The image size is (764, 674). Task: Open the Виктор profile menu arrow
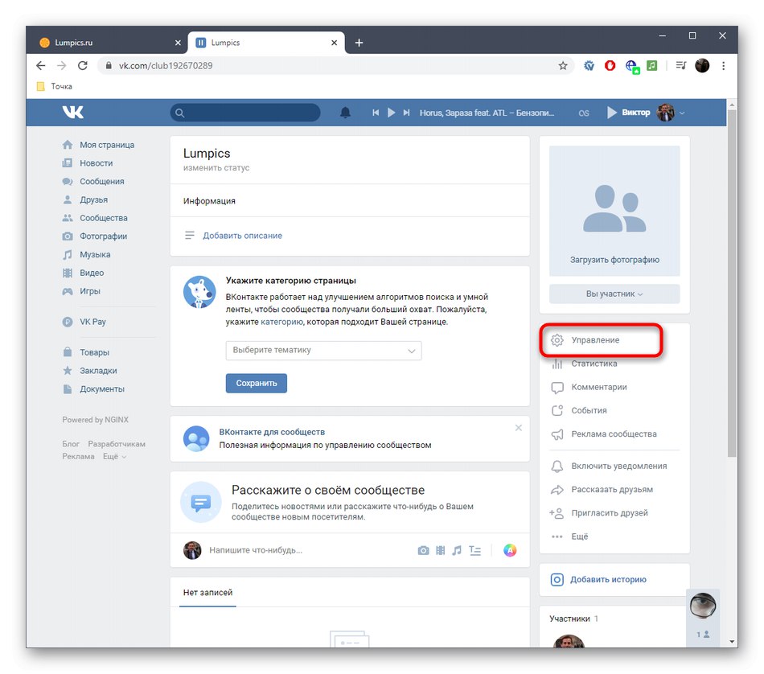pyautogui.click(x=682, y=113)
